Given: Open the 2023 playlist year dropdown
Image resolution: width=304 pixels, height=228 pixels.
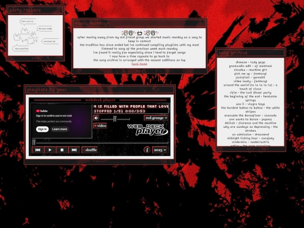Looking at the screenshot, I should tap(160, 150).
